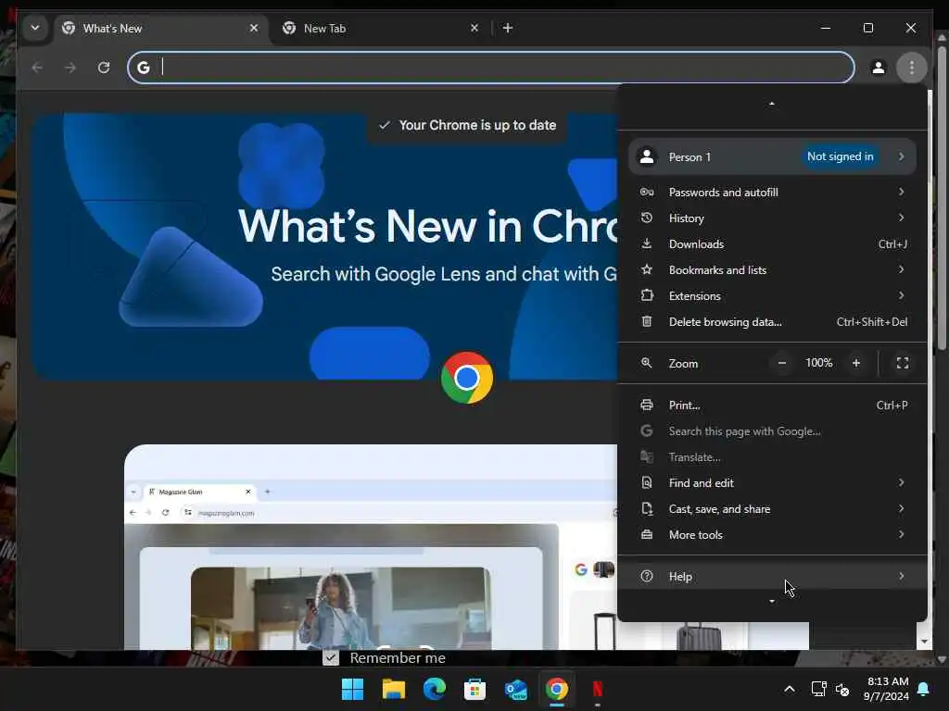This screenshot has height=711, width=949.
Task: Expand chevron next to More tools
Action: pyautogui.click(x=901, y=534)
